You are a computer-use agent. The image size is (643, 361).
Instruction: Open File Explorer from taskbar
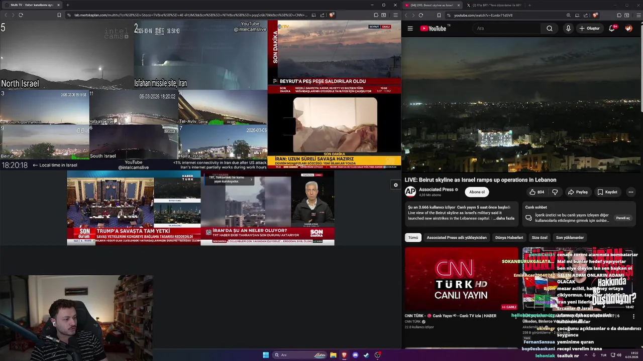pyautogui.click(x=333, y=355)
